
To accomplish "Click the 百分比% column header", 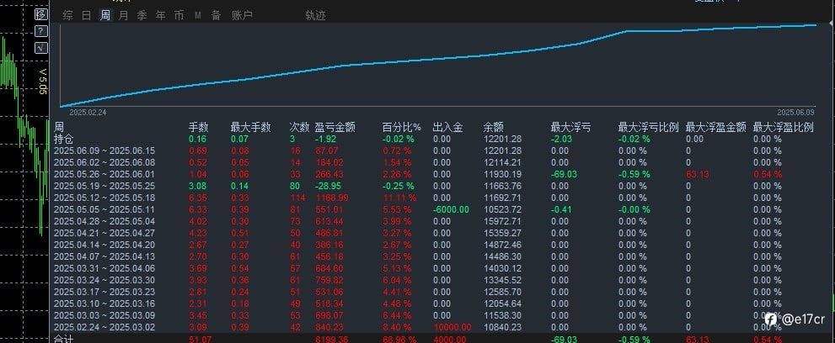I will click(x=402, y=128).
